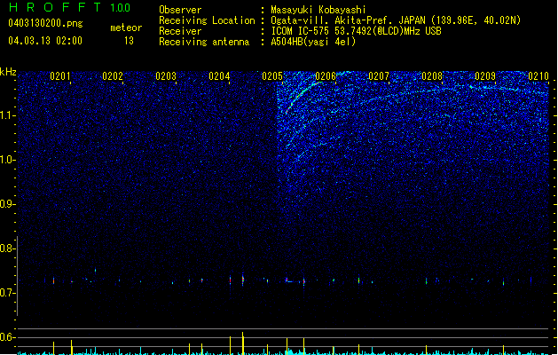Click the 'Observer' label
558x355 pixels.
point(180,10)
